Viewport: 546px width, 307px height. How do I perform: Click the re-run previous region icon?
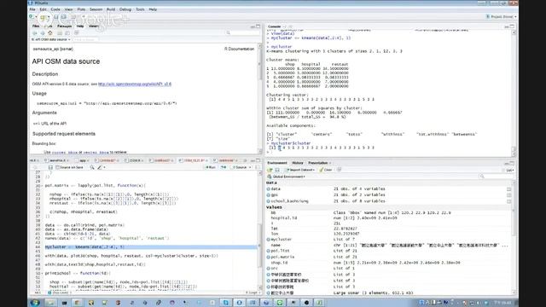[224, 167]
